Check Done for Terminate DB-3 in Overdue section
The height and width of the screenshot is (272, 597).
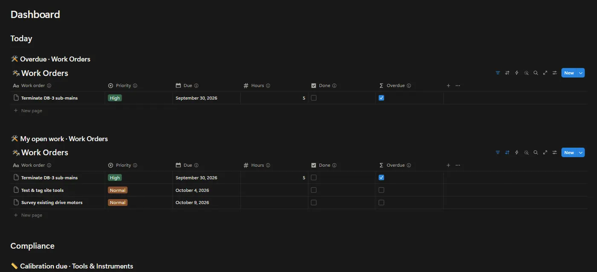tap(314, 98)
